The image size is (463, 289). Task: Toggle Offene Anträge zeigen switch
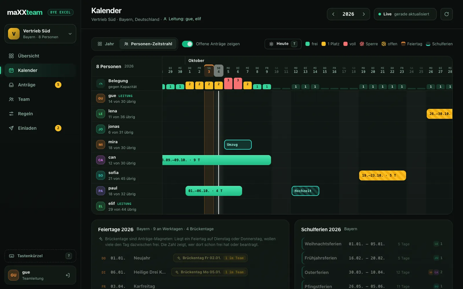point(188,44)
